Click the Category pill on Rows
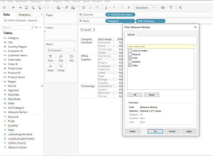The width and height of the screenshot is (213, 156). click(x=120, y=21)
